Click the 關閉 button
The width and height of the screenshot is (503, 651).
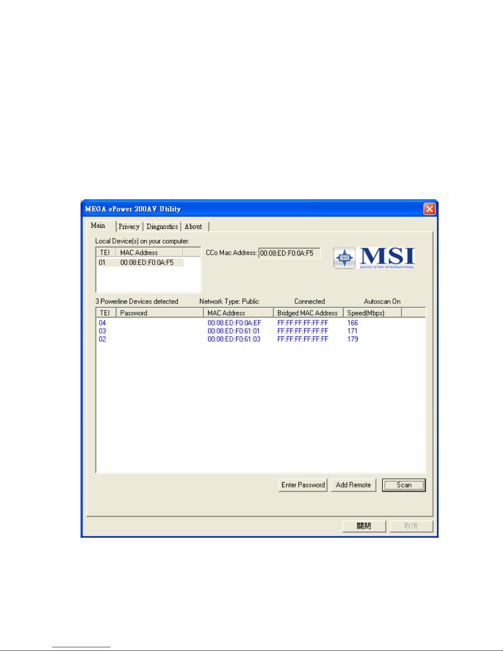pos(364,526)
